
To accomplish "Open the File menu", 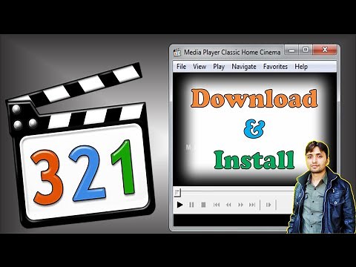I will click(181, 67).
